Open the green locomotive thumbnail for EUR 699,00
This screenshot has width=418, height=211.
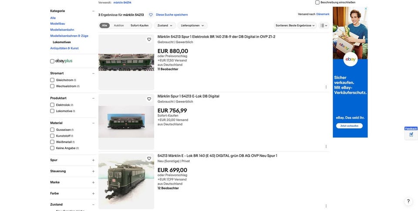126,181
